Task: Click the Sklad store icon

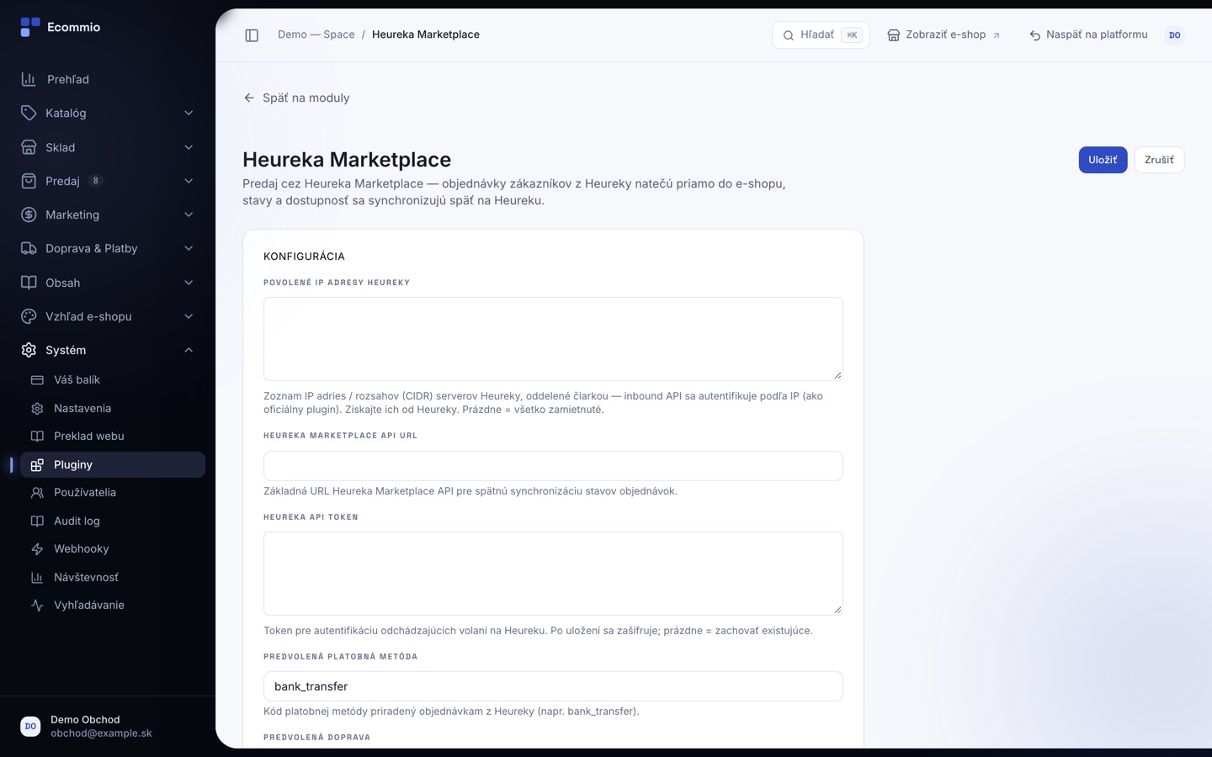Action: [29, 147]
